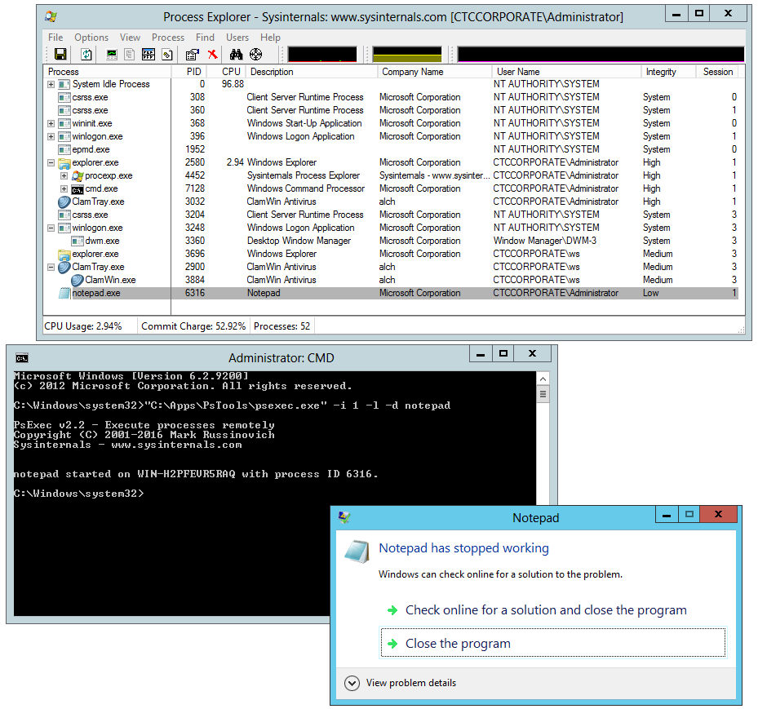Click the ClamTray.exe PID 3032 icon
758x709 pixels.
click(64, 202)
